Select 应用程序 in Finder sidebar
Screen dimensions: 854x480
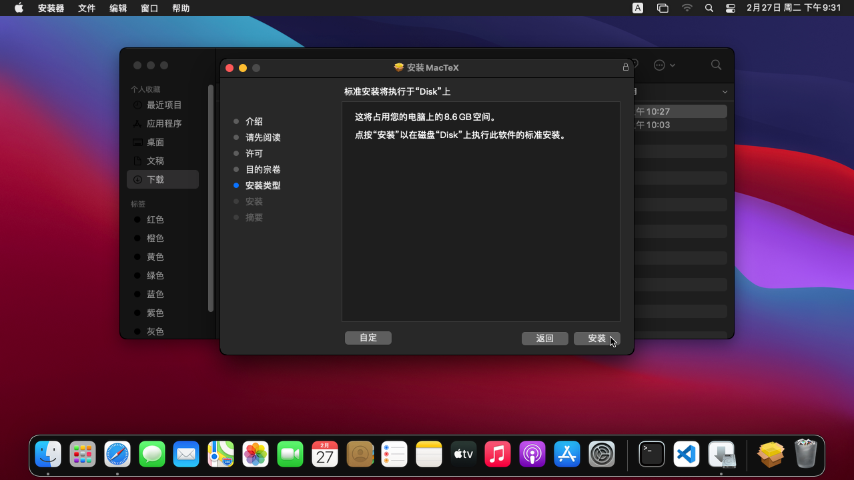163,123
